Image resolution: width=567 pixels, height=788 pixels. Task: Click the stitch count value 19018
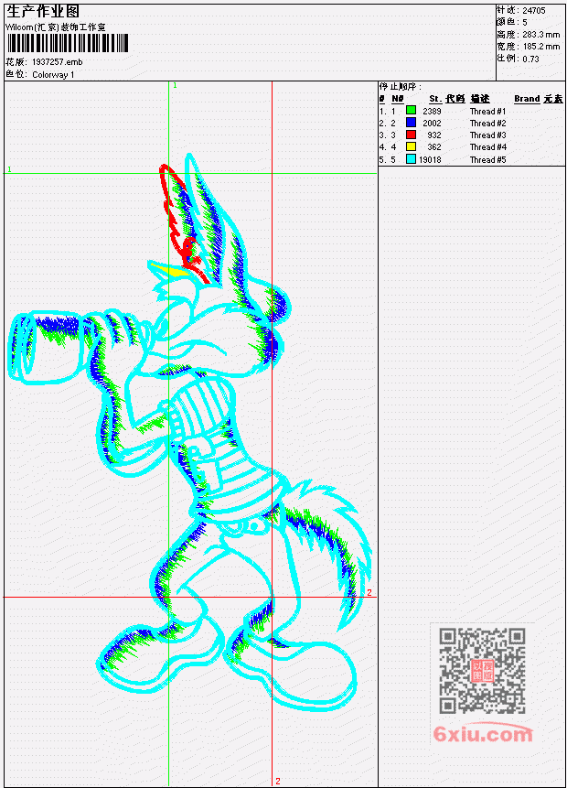[x=430, y=160]
